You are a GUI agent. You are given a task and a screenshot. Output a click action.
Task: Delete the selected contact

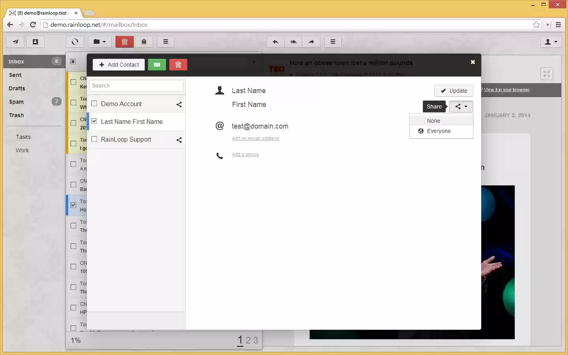tap(178, 65)
